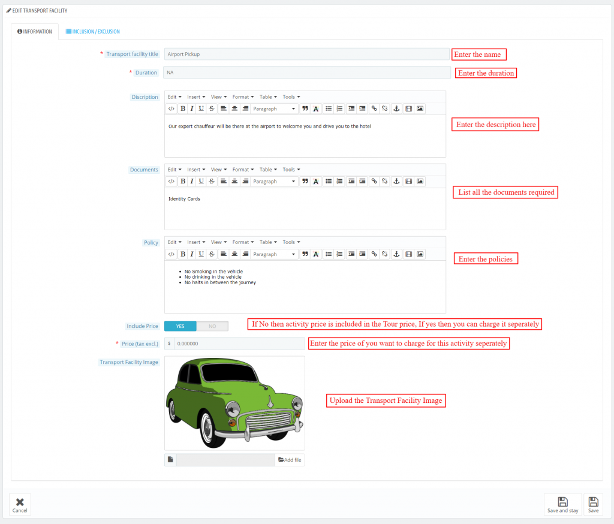Image resolution: width=614 pixels, height=524 pixels.
Task: Focus the Price (tax excl.) field
Action: coord(239,344)
